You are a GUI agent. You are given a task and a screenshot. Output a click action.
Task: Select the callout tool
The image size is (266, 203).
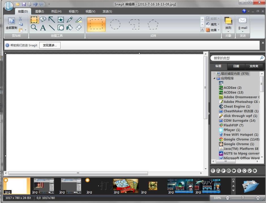tap(43, 19)
